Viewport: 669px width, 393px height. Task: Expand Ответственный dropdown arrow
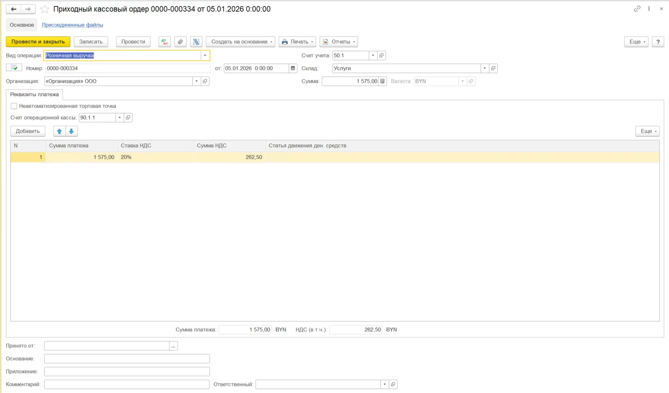click(384, 384)
